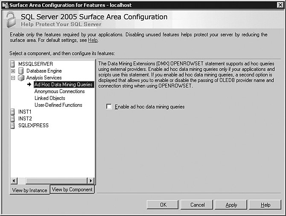Click the INST2 instance server icon

12,119
